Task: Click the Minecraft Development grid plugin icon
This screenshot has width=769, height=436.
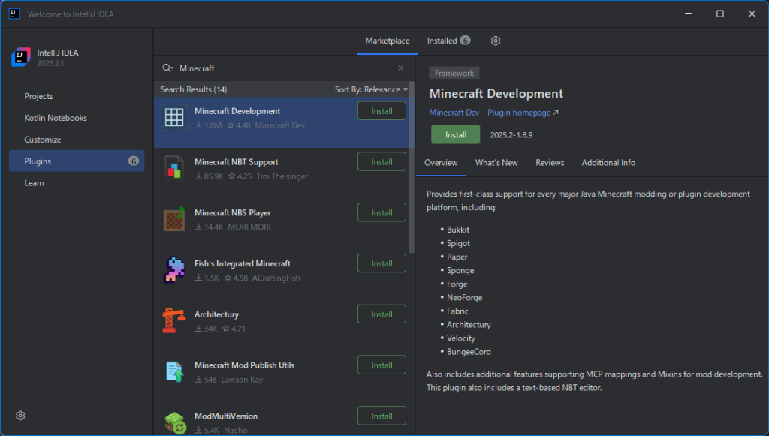Action: [x=174, y=119]
